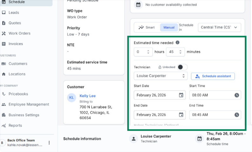Open the Start Time clock picker

pyautogui.click(x=236, y=95)
